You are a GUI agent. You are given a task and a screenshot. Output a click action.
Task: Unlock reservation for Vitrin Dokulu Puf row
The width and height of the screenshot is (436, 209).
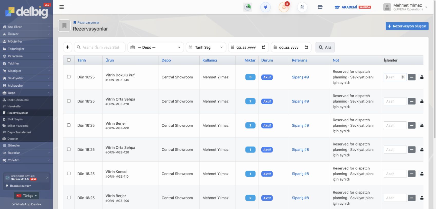point(422,77)
